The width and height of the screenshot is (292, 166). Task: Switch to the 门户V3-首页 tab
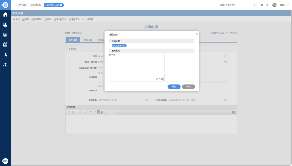point(22,5)
